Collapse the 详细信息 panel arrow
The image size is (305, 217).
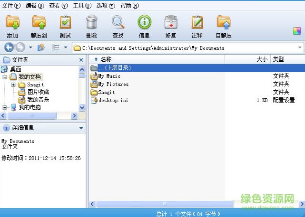point(81,128)
